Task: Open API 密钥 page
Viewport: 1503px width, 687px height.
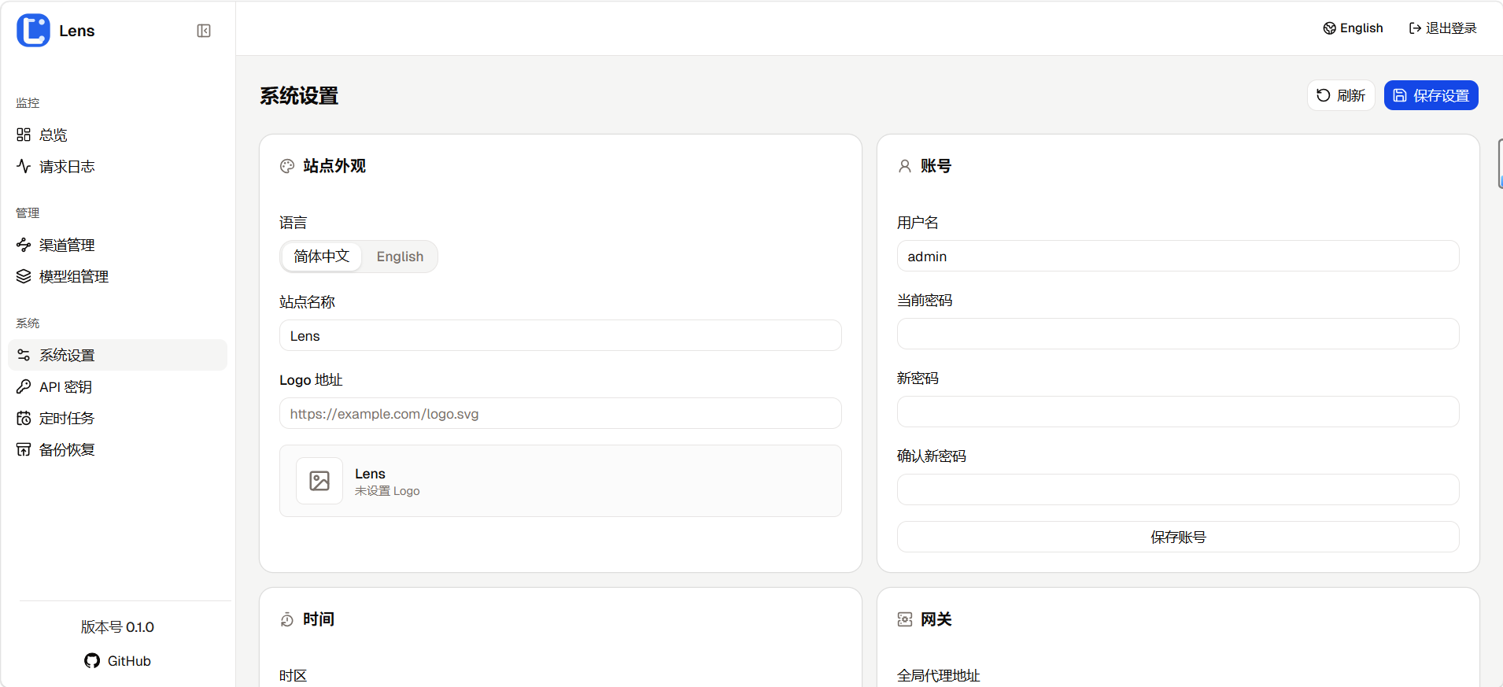Action: (x=65, y=386)
